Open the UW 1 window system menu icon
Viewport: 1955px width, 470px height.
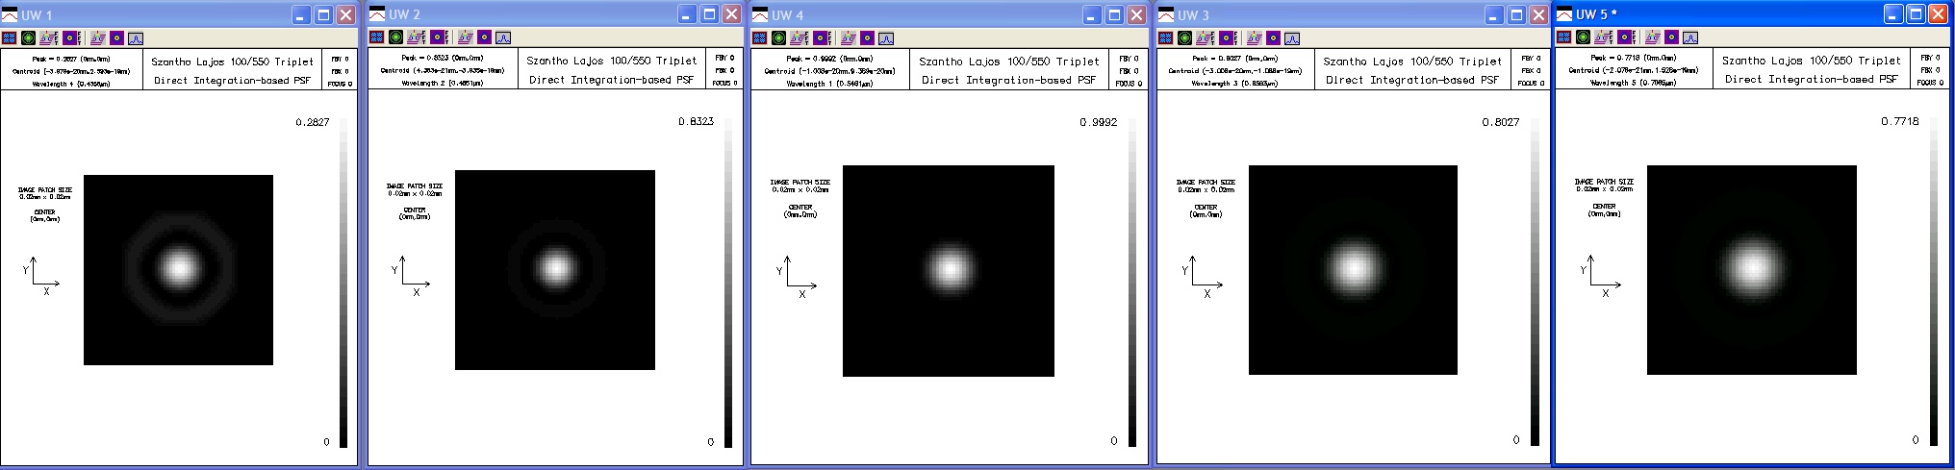click(x=11, y=14)
